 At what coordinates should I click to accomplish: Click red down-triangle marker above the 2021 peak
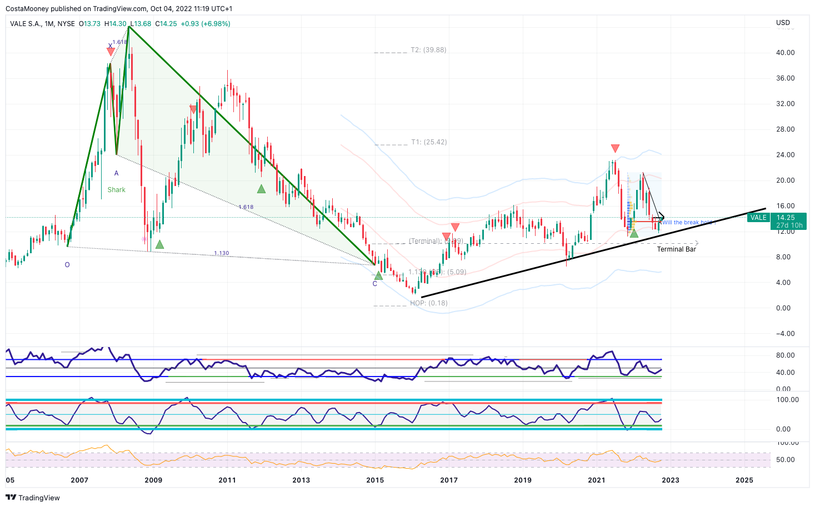pyautogui.click(x=615, y=148)
